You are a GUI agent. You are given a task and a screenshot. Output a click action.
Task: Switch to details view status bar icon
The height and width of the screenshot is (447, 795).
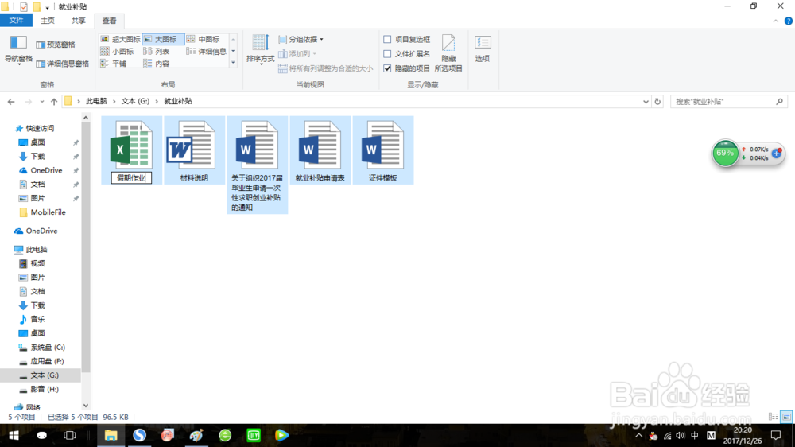774,417
